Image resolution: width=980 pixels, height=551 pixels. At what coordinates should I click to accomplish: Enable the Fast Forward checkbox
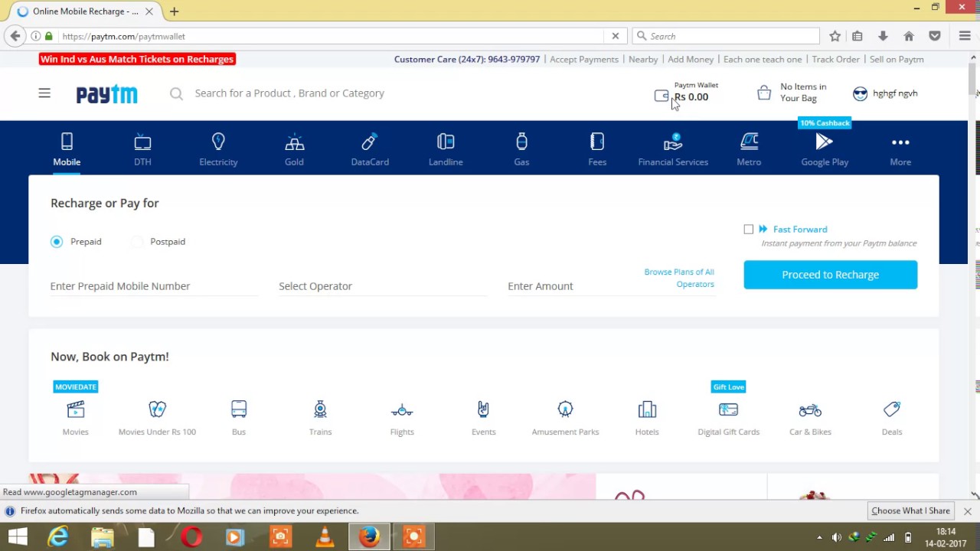pos(749,230)
